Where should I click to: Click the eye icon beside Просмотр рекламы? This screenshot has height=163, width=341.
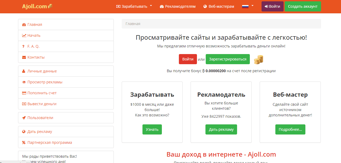(x=24, y=82)
